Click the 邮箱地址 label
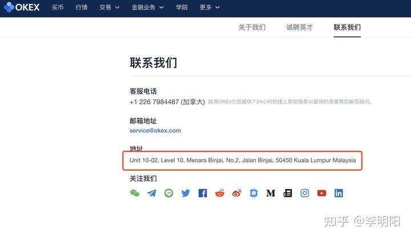This screenshot has width=411, height=238. [143, 121]
